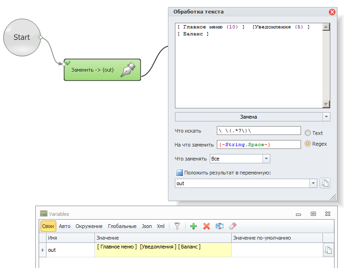Select the Regex radio button
This screenshot has width=355, height=268.
[x=308, y=144]
